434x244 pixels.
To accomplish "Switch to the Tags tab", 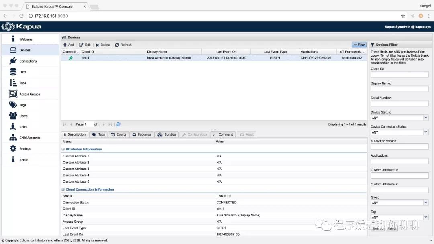I will pos(98,134).
